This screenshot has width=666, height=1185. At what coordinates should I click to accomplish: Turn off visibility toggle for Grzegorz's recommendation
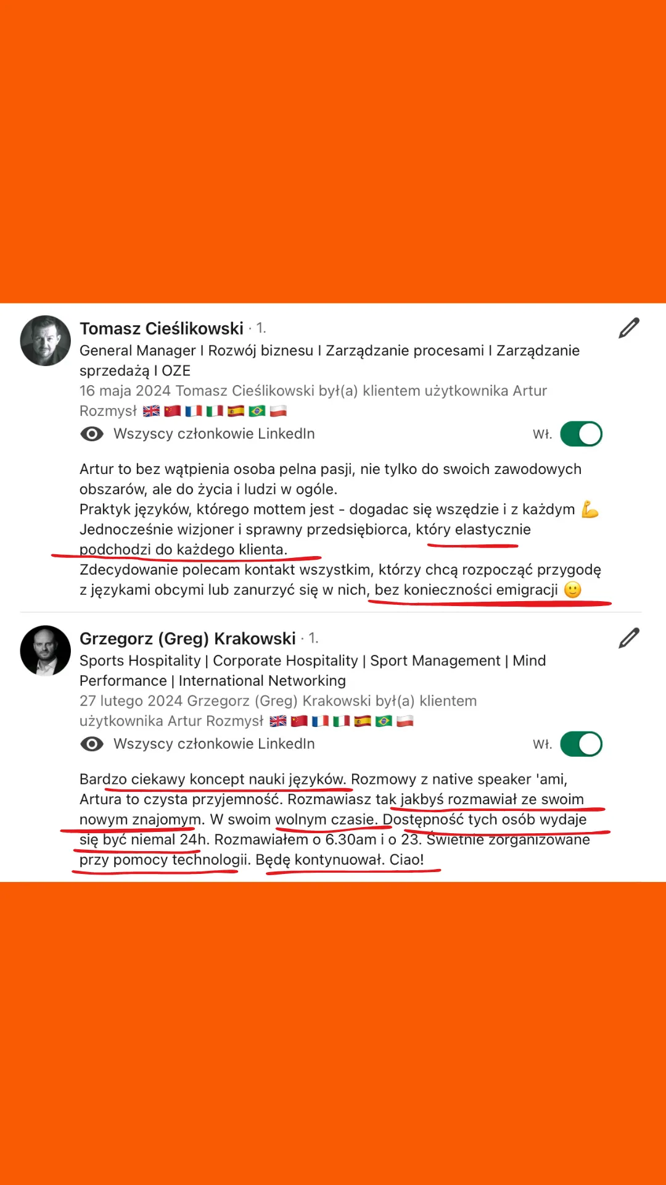581,744
